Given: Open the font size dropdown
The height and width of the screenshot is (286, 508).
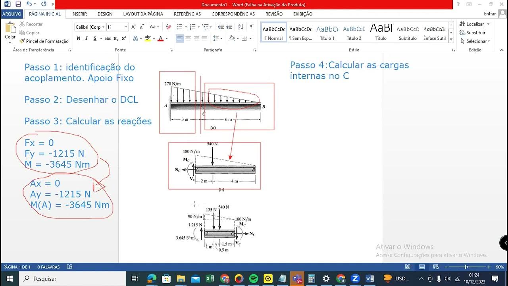Looking at the screenshot, I should 126,27.
